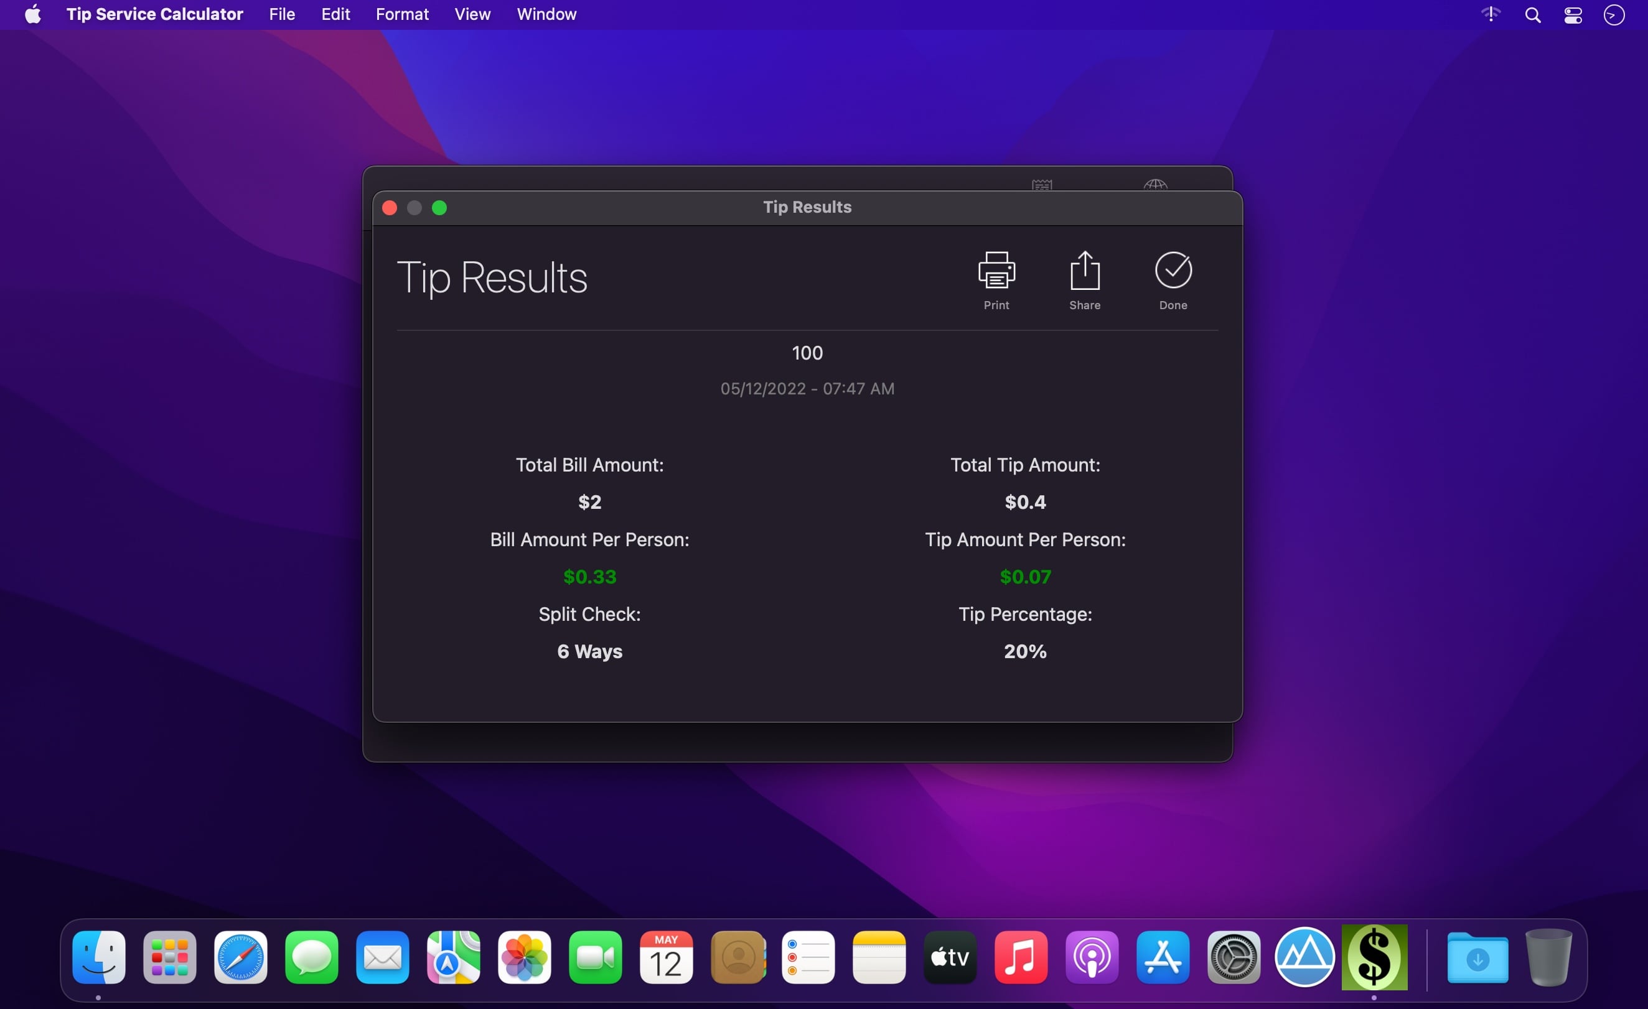Screen dimensions: 1648x1009
Task: Open the Podcasts app in dock
Action: pos(1092,957)
